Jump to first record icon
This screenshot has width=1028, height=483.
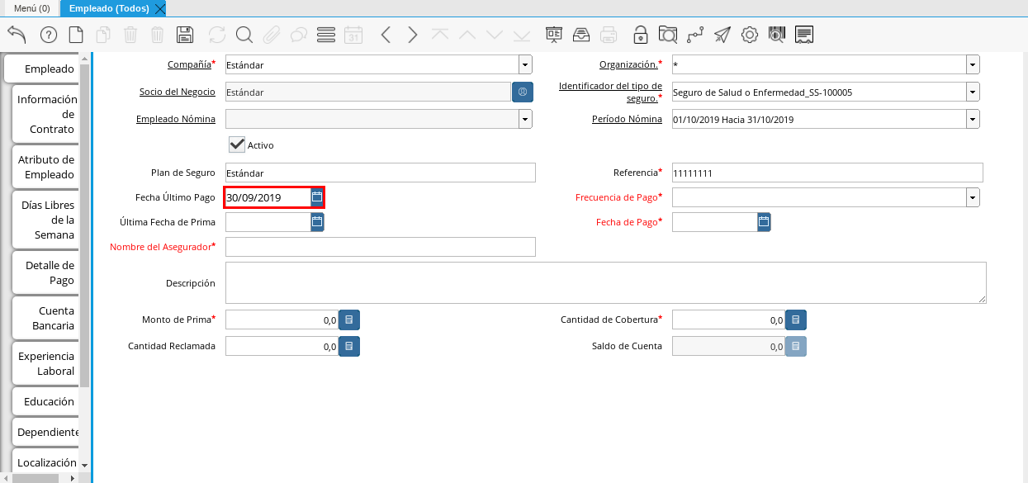coord(440,35)
